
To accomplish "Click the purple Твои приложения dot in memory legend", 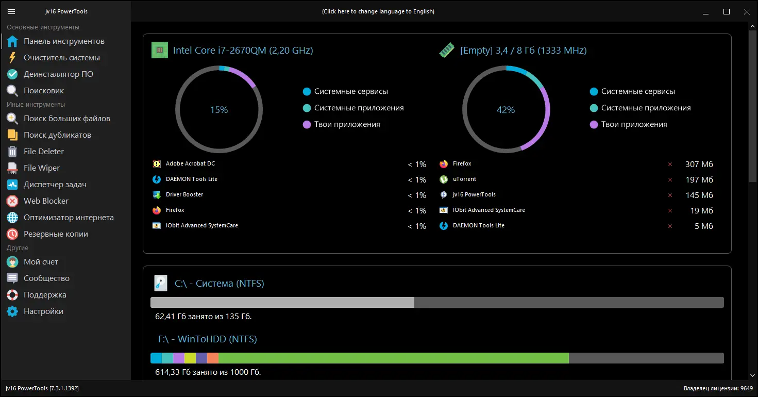I will pos(594,125).
